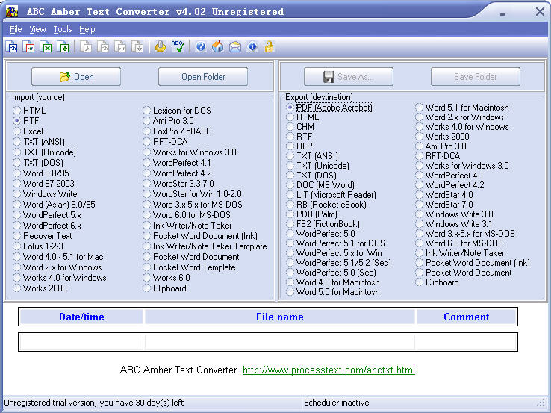Viewport: 551px width, 413px height.
Task: Choose export Clipboard radio button
Action: point(419,282)
